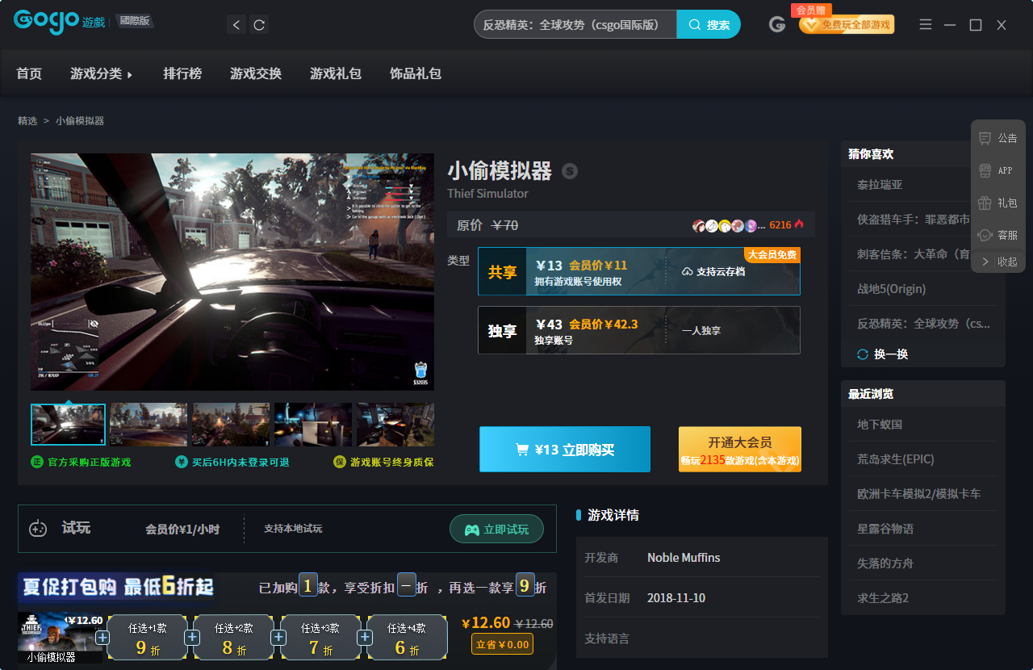1033x670 pixels.
Task: Collapse the sidebar with 收起
Action: 998,262
